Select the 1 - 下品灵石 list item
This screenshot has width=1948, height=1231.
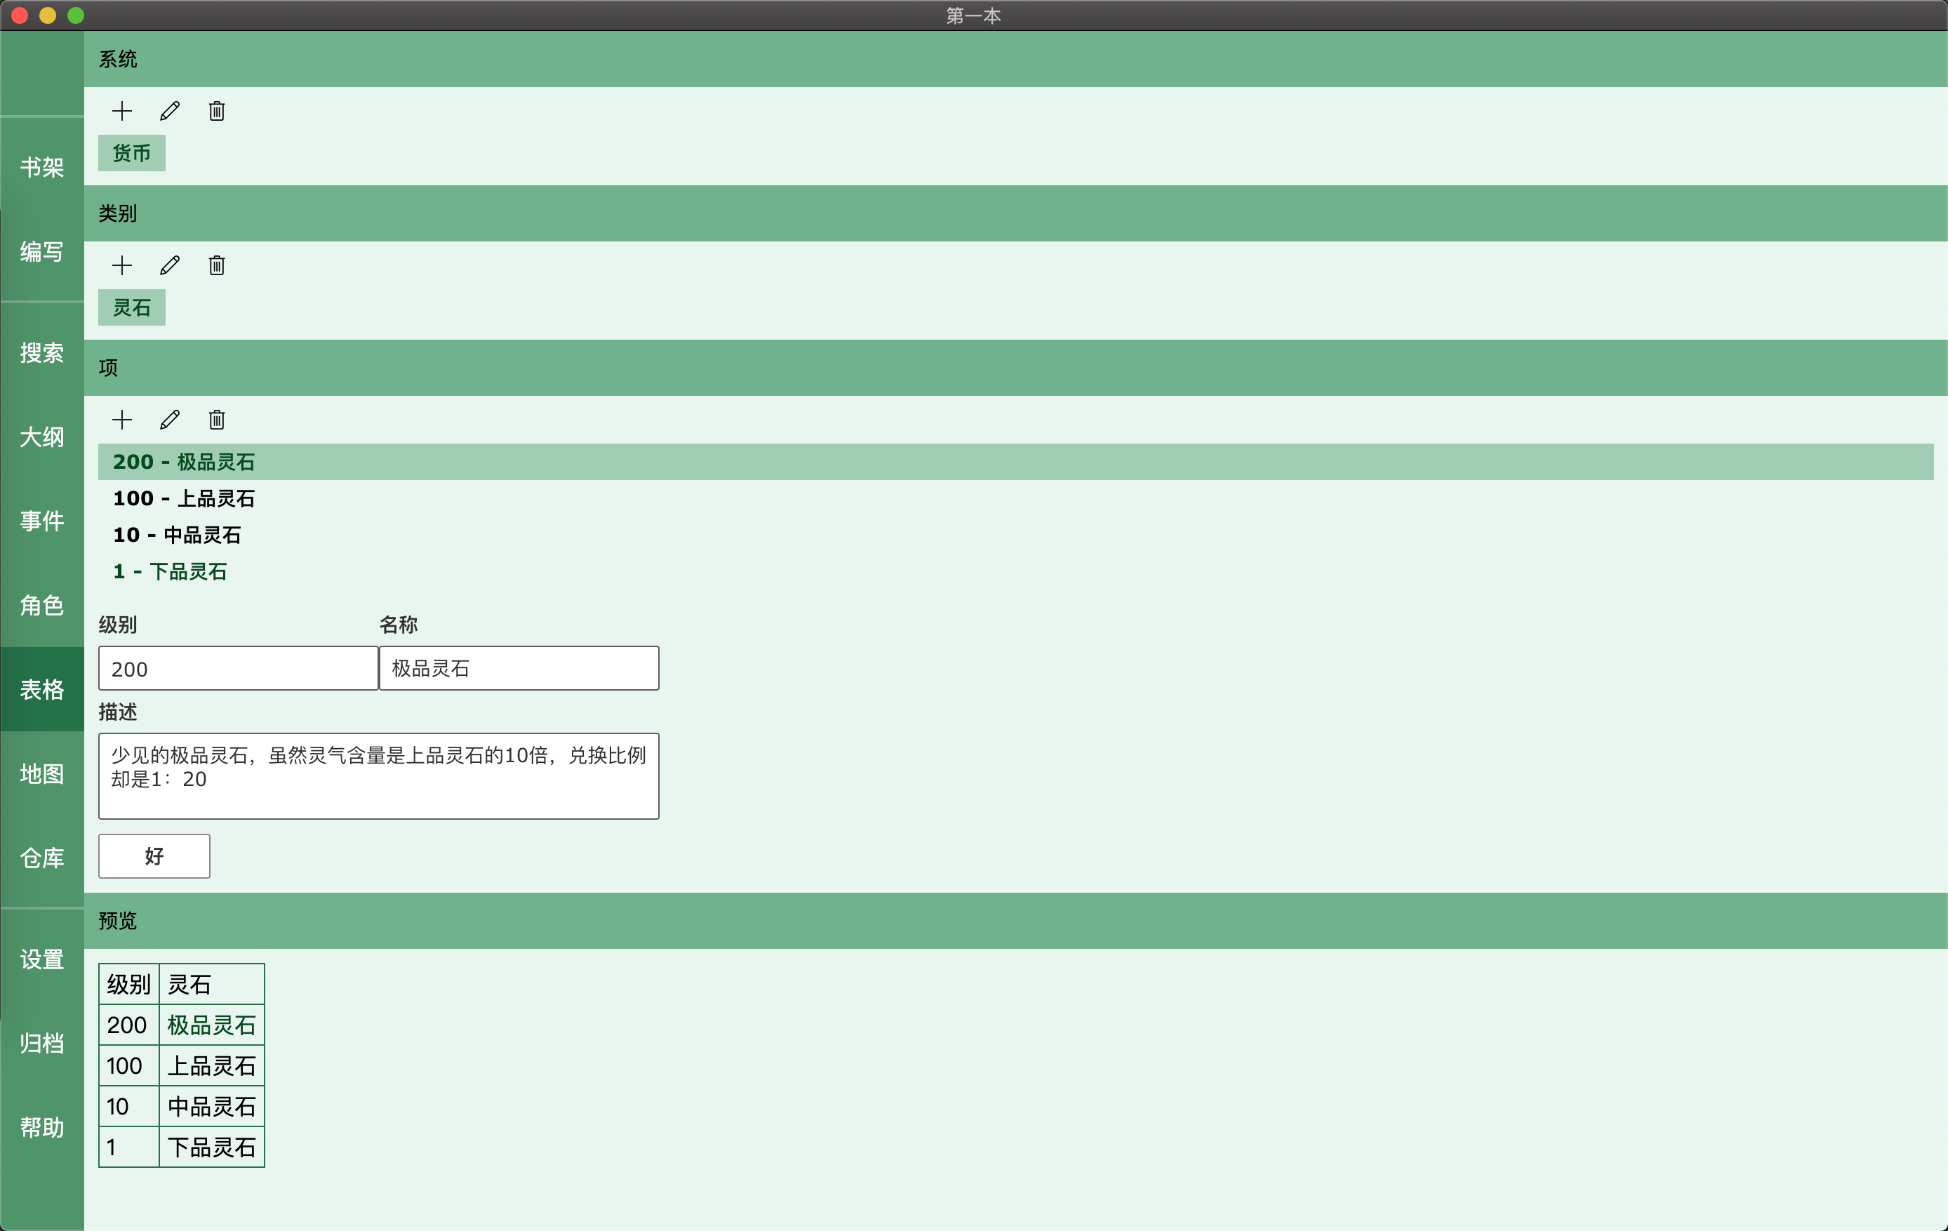click(170, 572)
